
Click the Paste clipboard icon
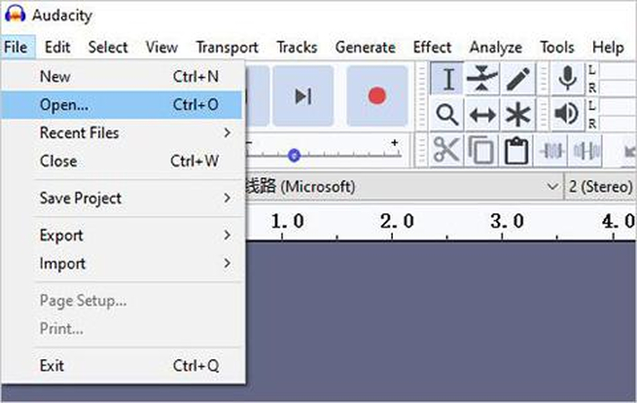click(516, 150)
